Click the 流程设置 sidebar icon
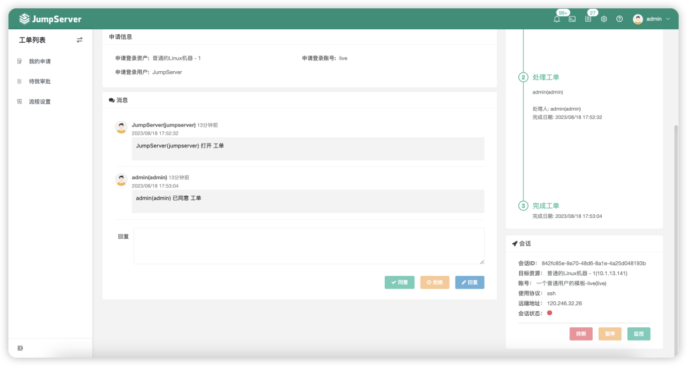The image size is (687, 366). coord(19,102)
